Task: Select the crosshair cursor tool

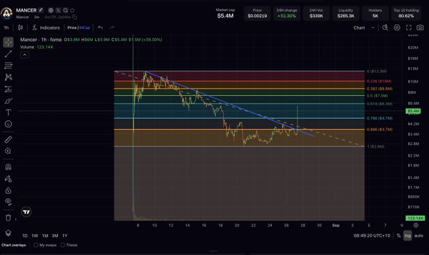Action: click(8, 42)
